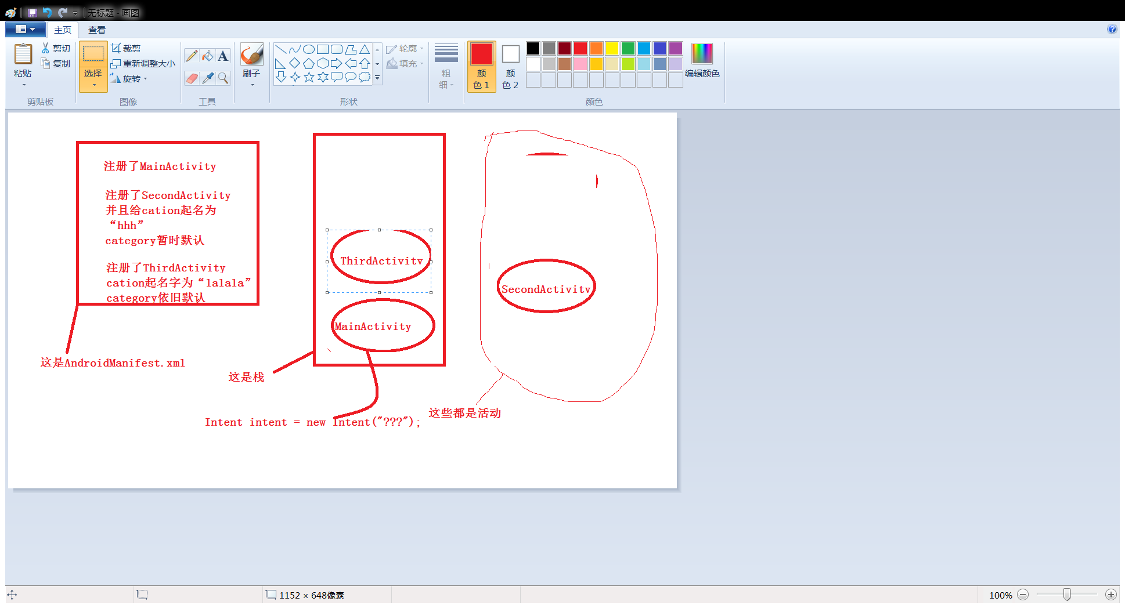1125x609 pixels.
Task: Select the Text tool
Action: (223, 56)
